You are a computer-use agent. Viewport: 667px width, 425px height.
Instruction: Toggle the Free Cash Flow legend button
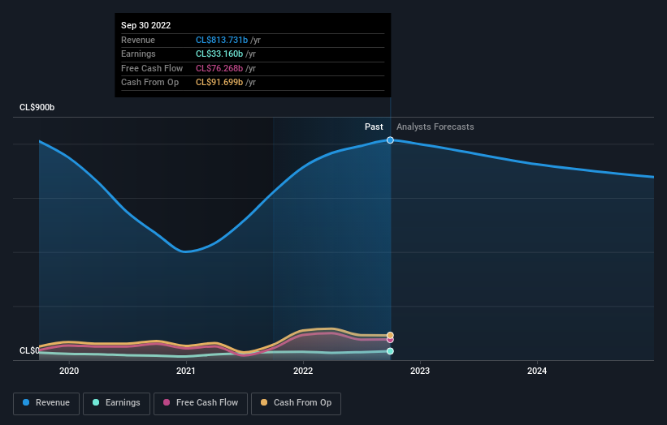tap(201, 403)
